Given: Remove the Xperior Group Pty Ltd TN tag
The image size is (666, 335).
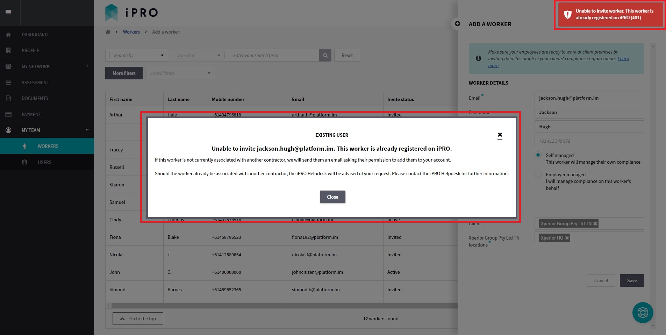Looking at the screenshot, I should (595, 224).
